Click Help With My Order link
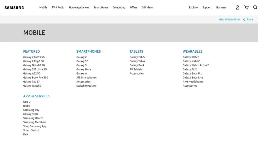The width and height of the screenshot is (258, 145). (230, 20)
